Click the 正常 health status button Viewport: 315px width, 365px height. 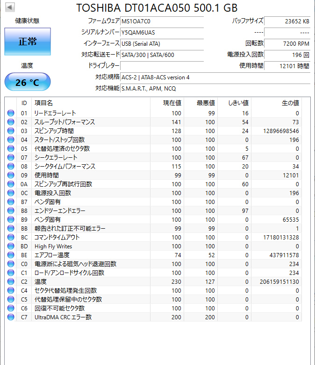click(28, 42)
